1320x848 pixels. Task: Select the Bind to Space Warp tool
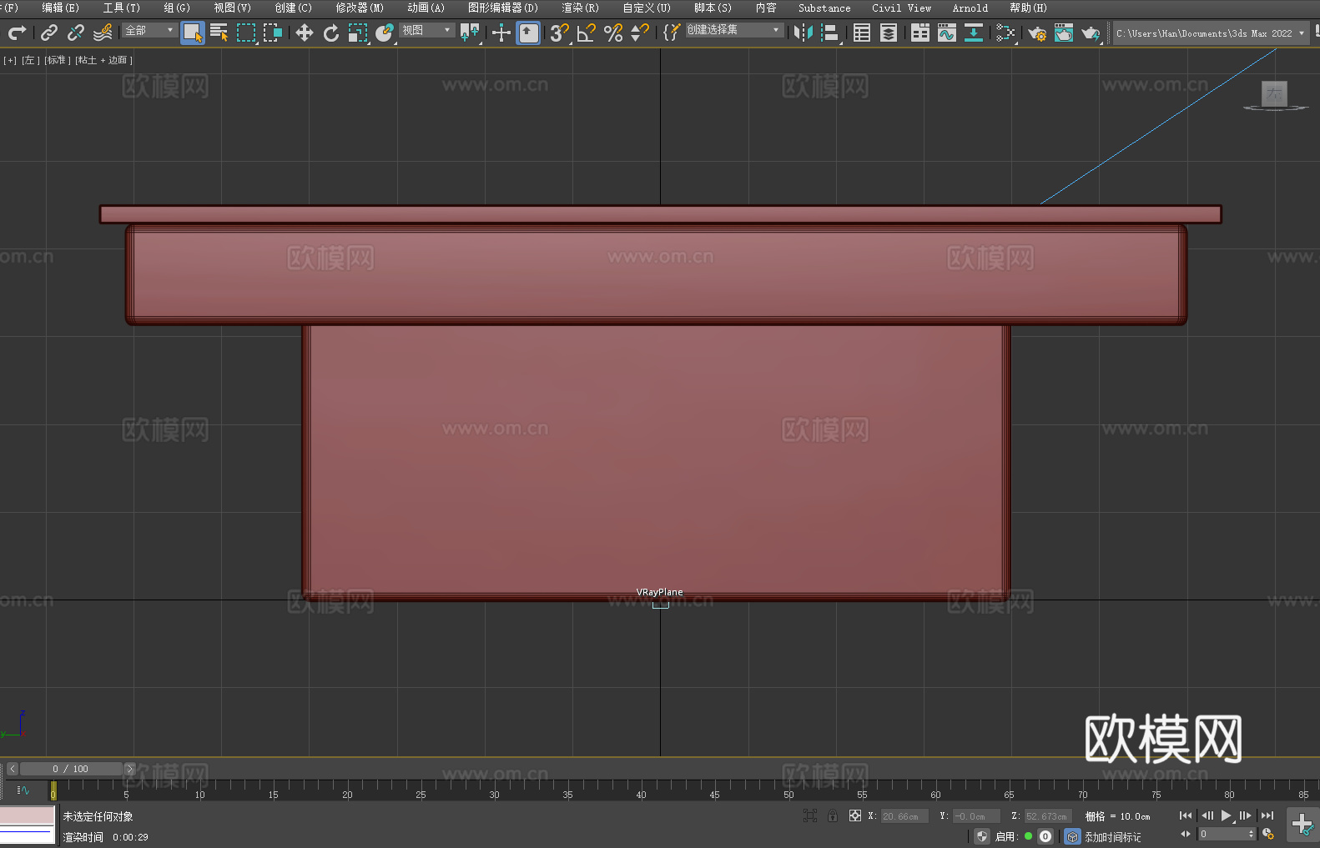(103, 33)
